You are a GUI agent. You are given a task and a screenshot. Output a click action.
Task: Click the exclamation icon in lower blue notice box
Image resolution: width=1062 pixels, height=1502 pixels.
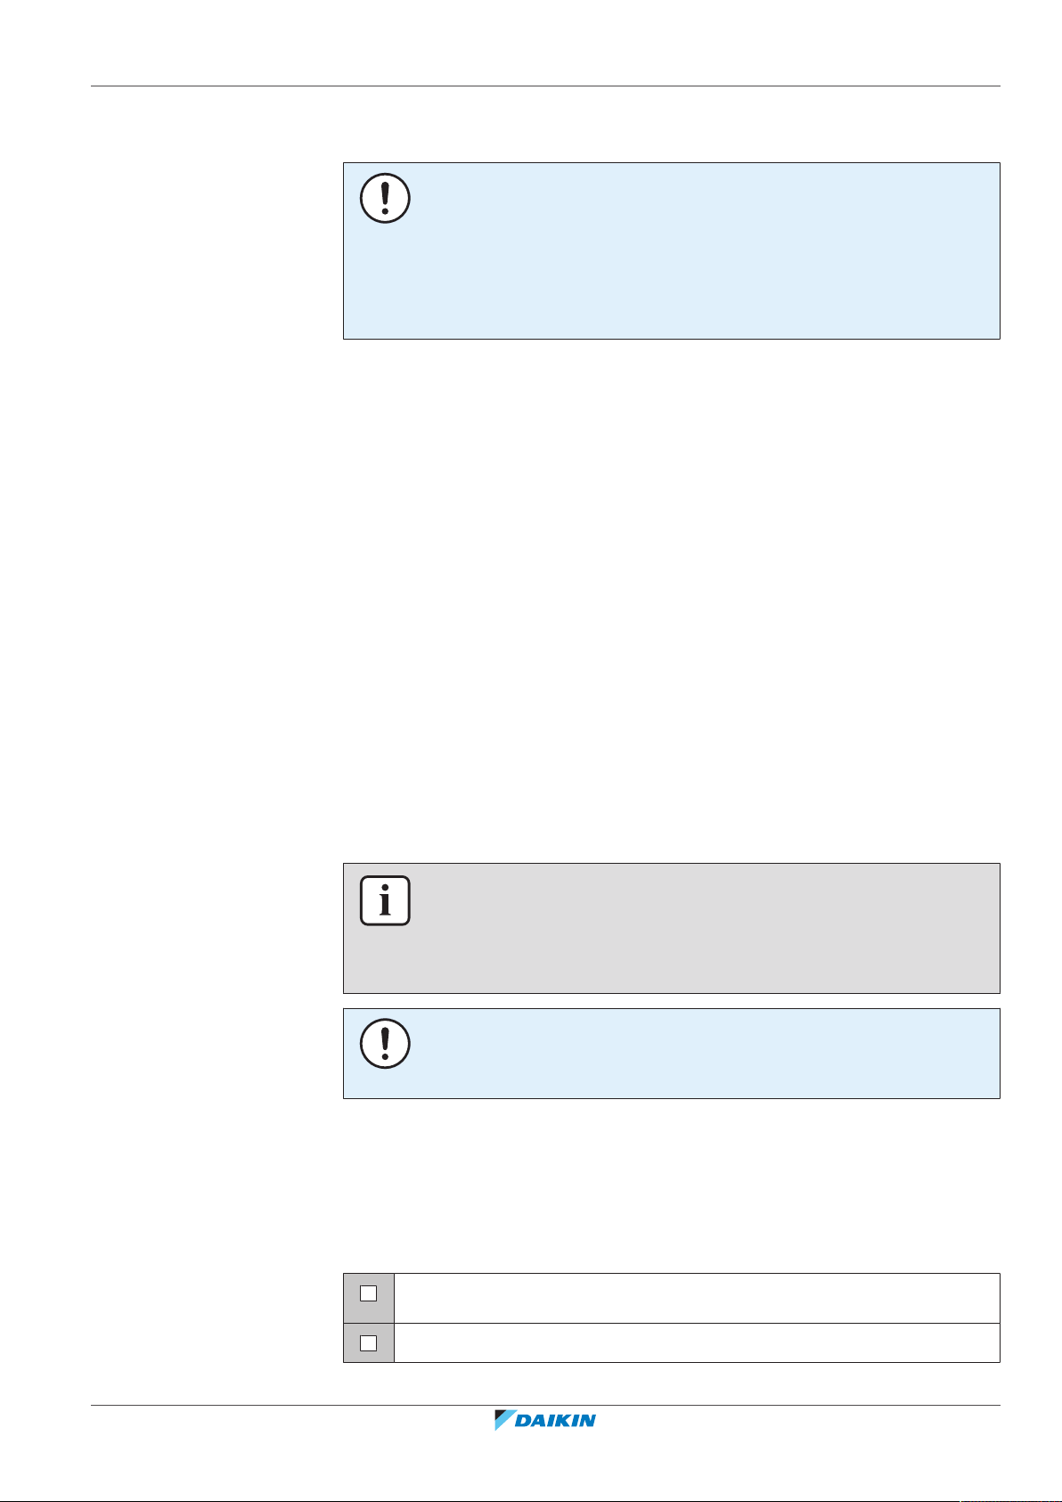385,1043
